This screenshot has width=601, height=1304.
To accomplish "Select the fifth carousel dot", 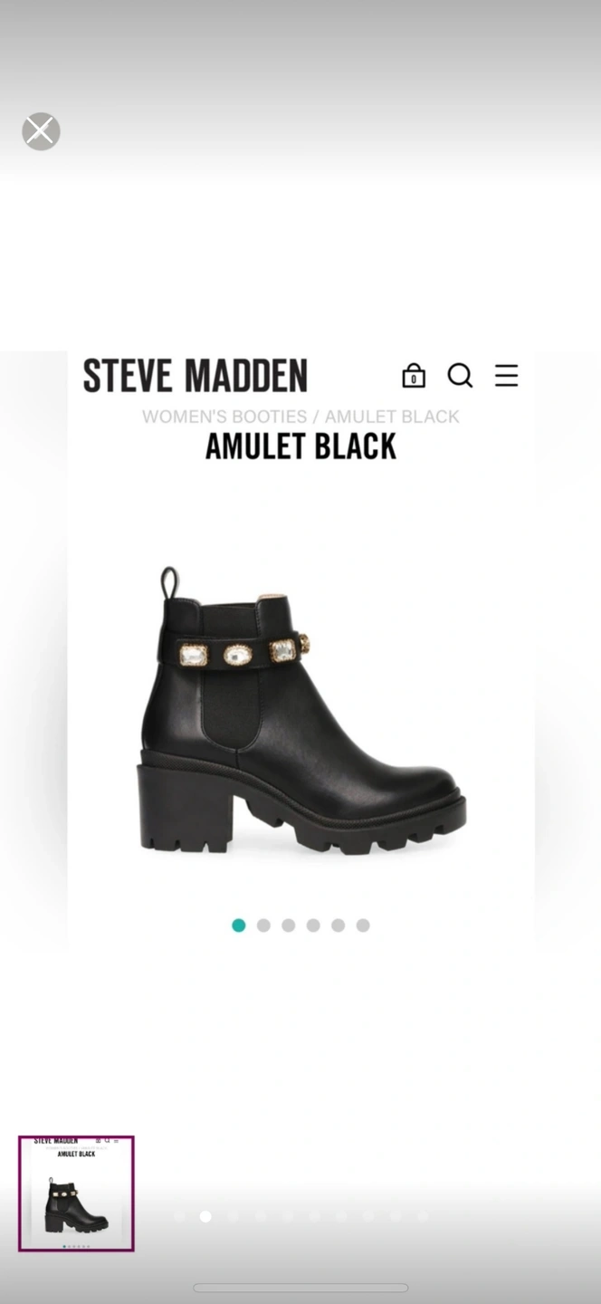I will [338, 925].
